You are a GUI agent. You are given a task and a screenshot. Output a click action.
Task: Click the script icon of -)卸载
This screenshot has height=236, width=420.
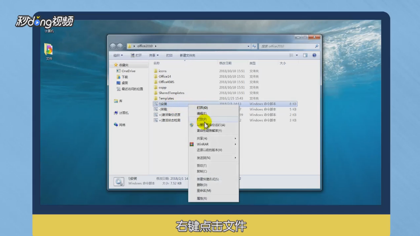156,109
